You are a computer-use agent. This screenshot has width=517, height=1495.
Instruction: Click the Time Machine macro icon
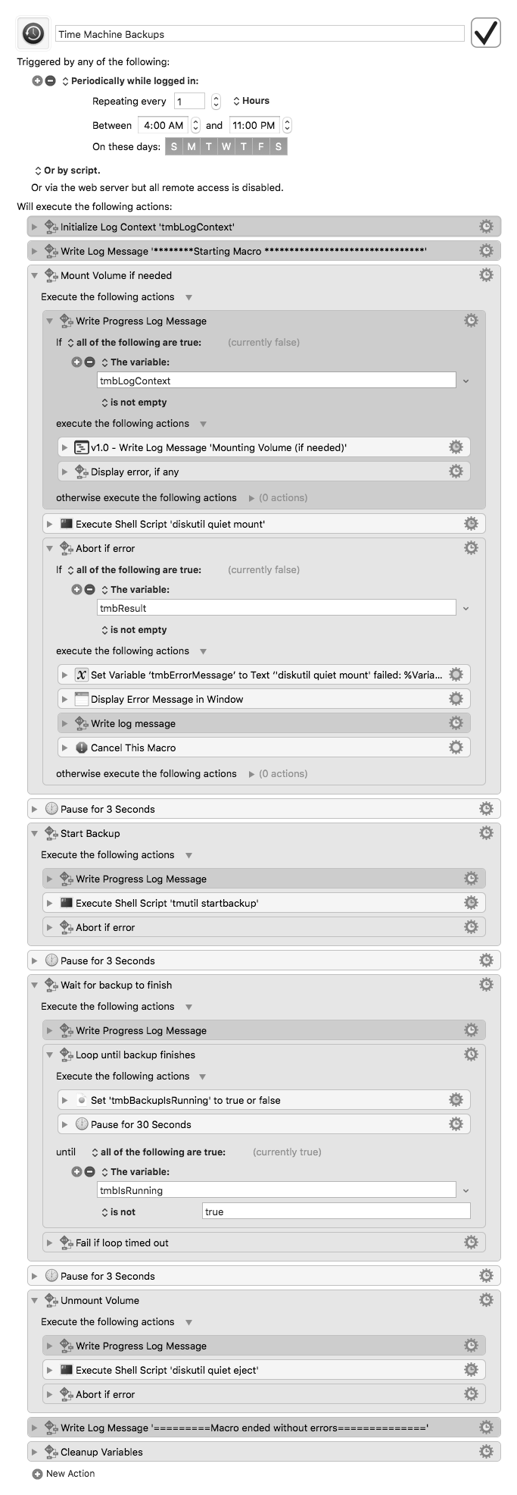pos(33,33)
